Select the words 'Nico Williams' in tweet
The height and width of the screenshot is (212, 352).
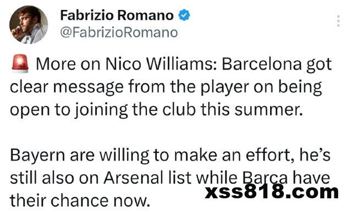coord(159,64)
